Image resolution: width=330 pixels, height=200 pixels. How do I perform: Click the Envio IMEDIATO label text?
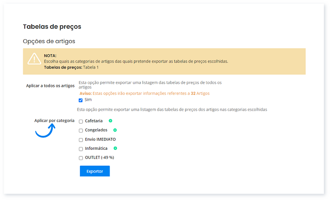100,140
